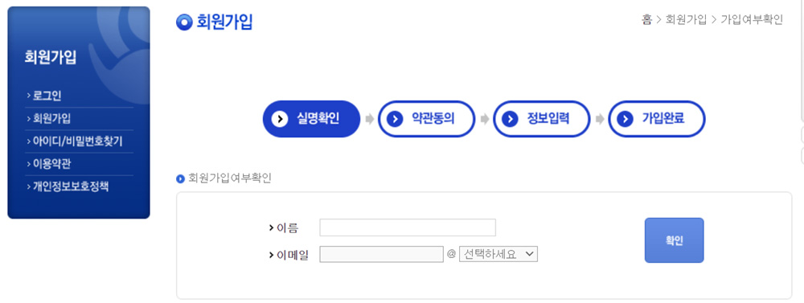804x303 pixels.
Task: Focus the 이름 text field
Action: [408, 227]
